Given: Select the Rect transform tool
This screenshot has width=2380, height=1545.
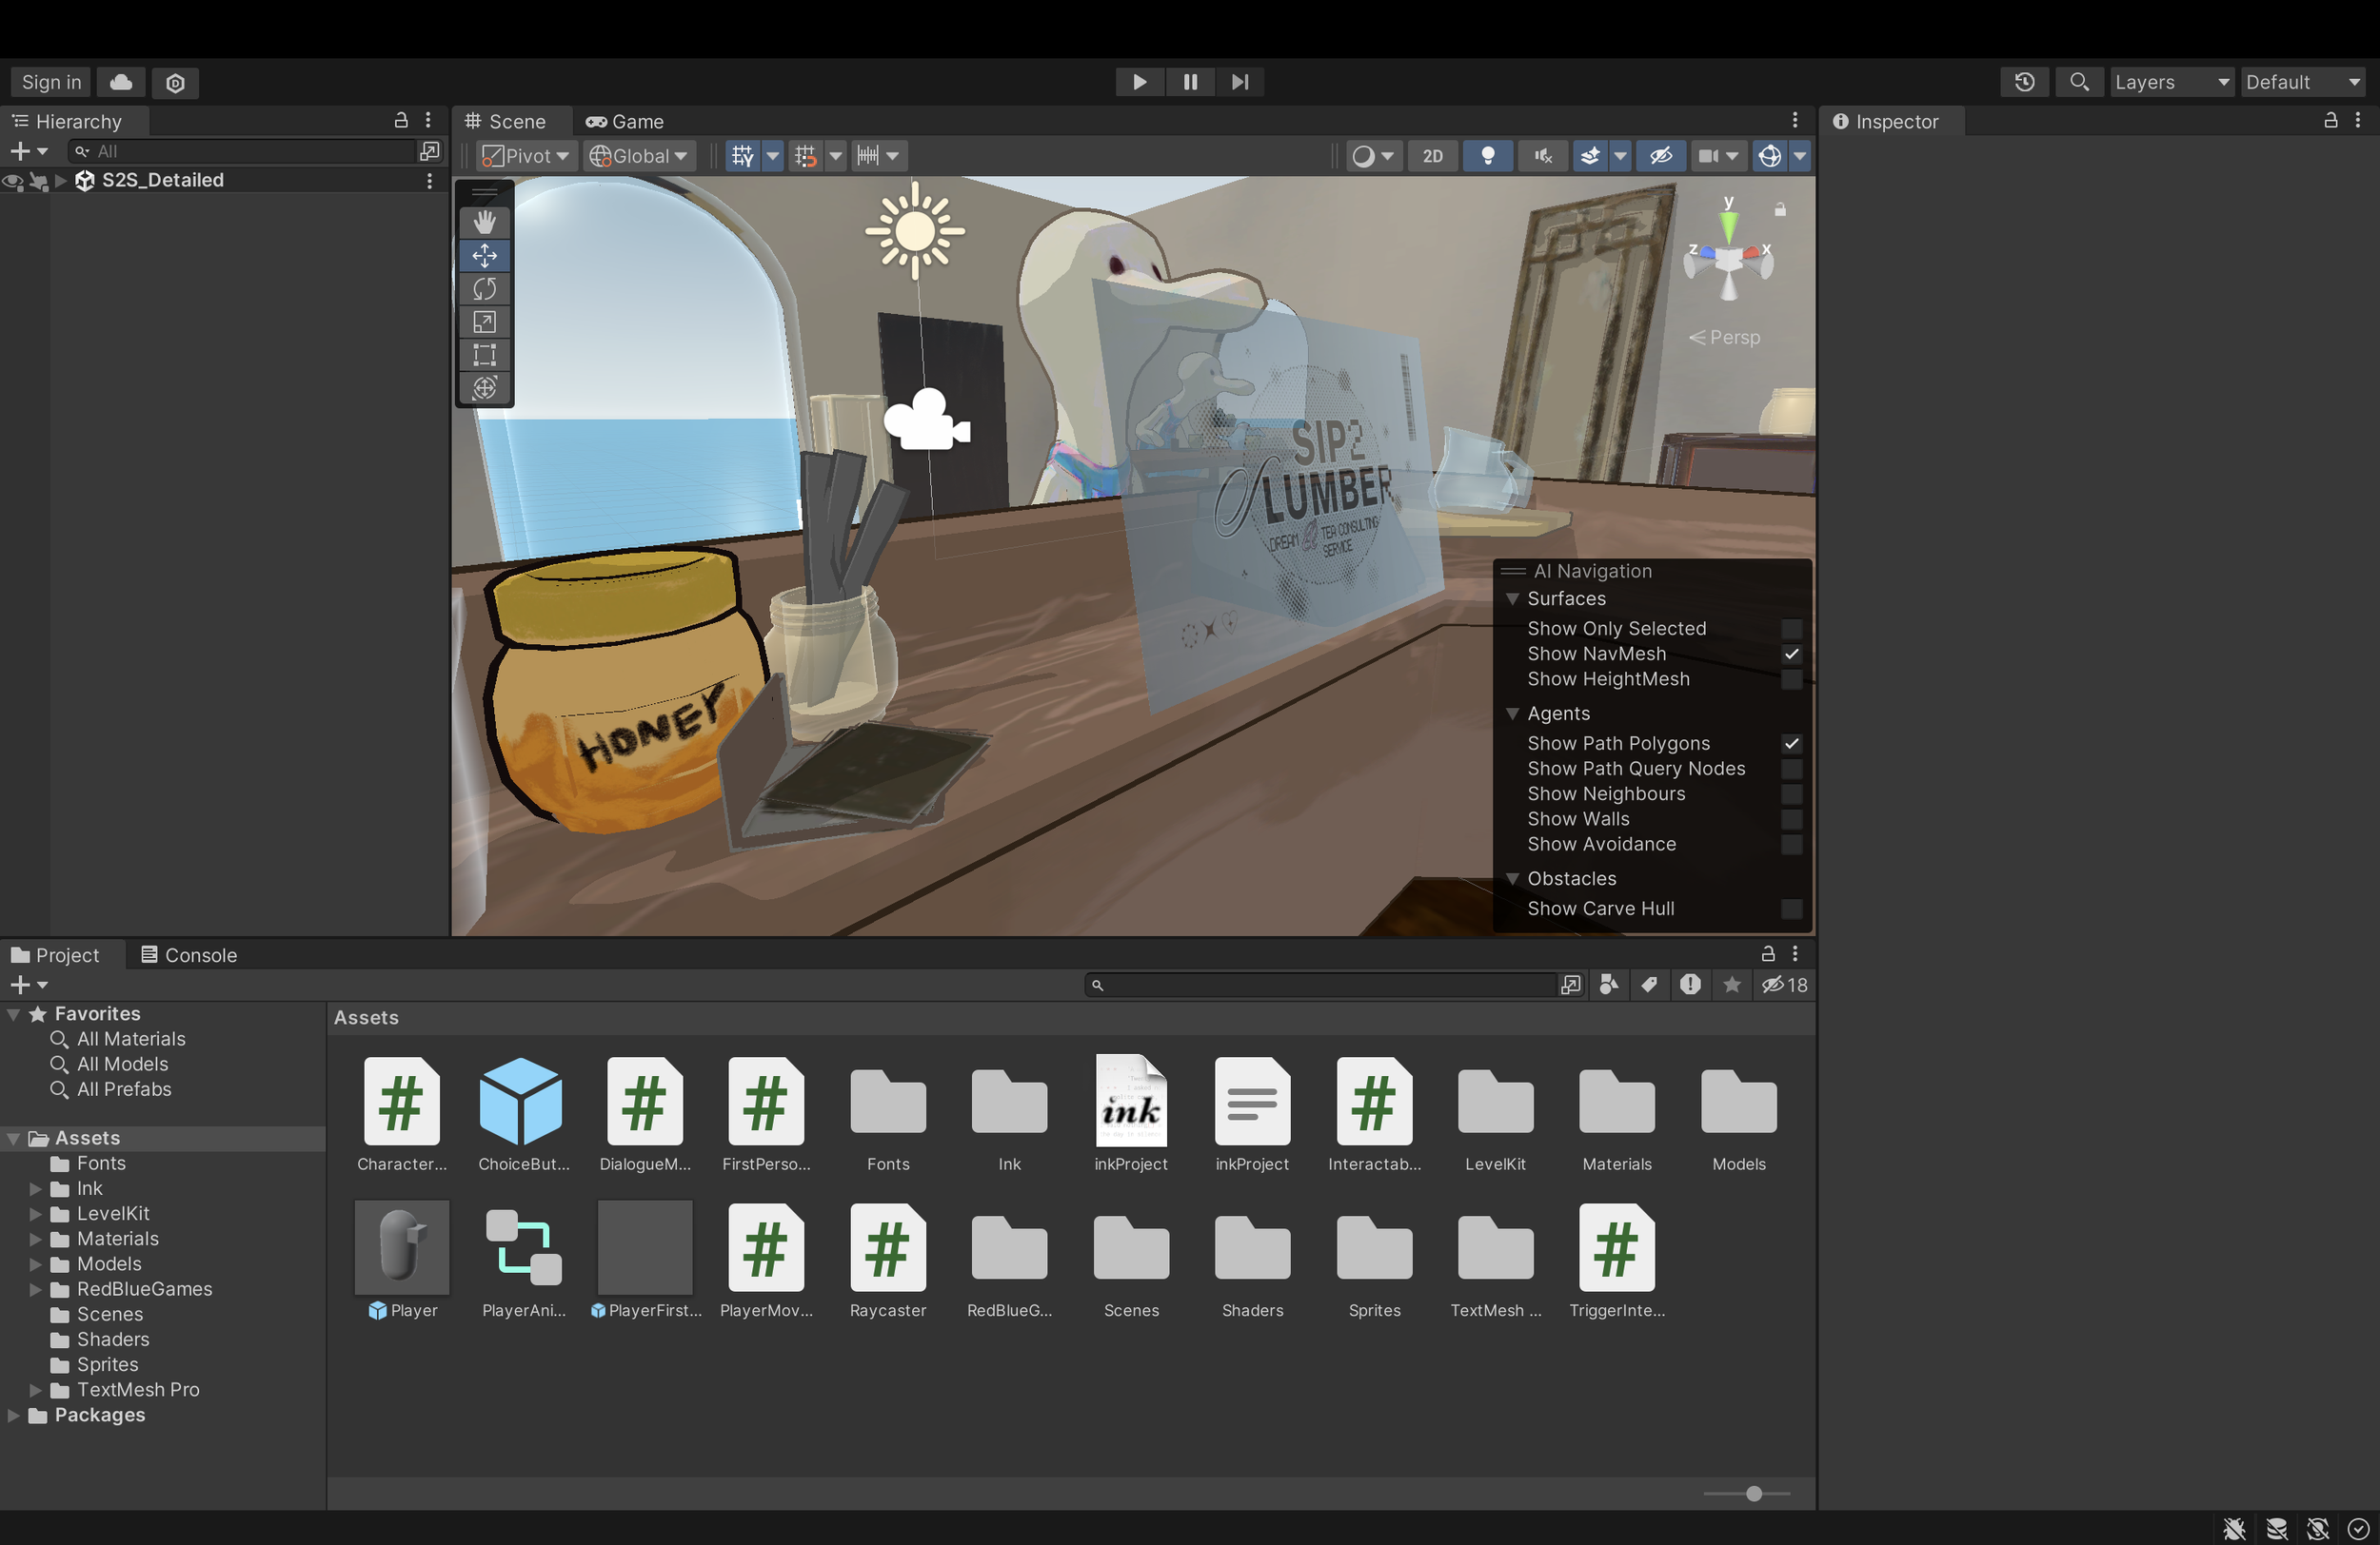Looking at the screenshot, I should click(484, 355).
